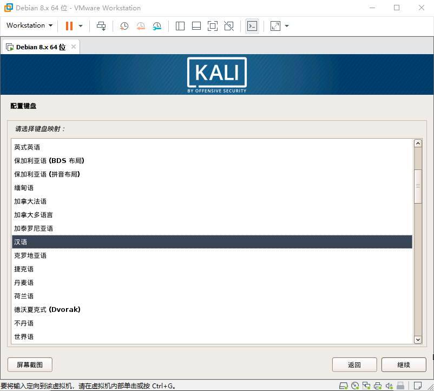Viewport: 434px width, 391px height.
Task: Click the 屏幕截图 screenshot button
Action: coord(30,364)
